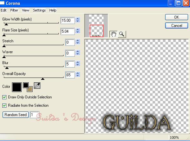This screenshot has width=190, height=141.
Task: Click the Random Seed button
Action: point(15,115)
